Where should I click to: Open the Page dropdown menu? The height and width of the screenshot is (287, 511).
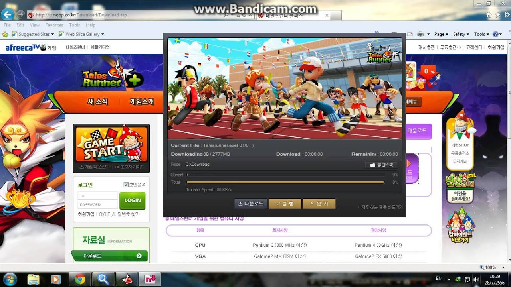441,34
